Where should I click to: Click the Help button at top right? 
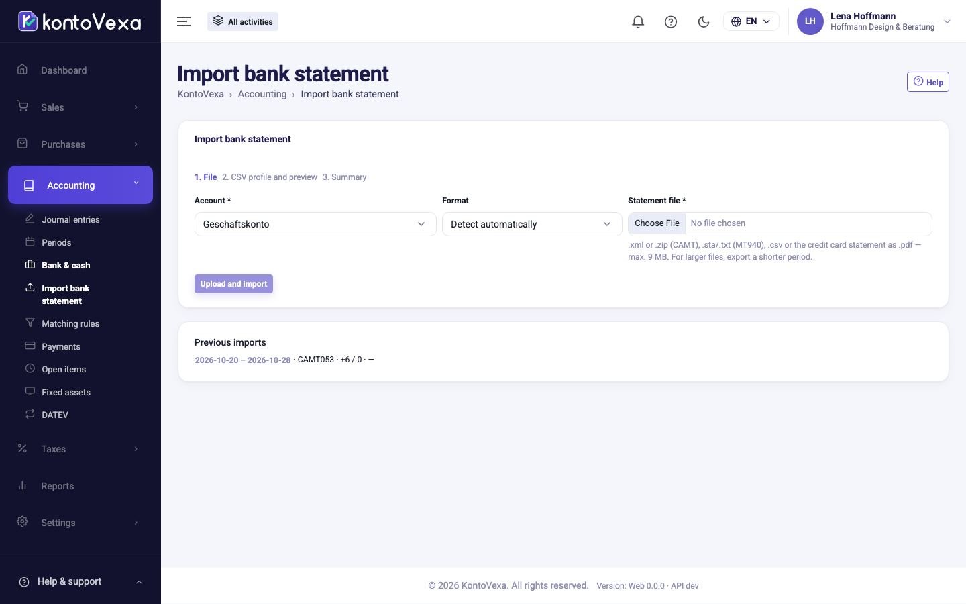point(928,82)
